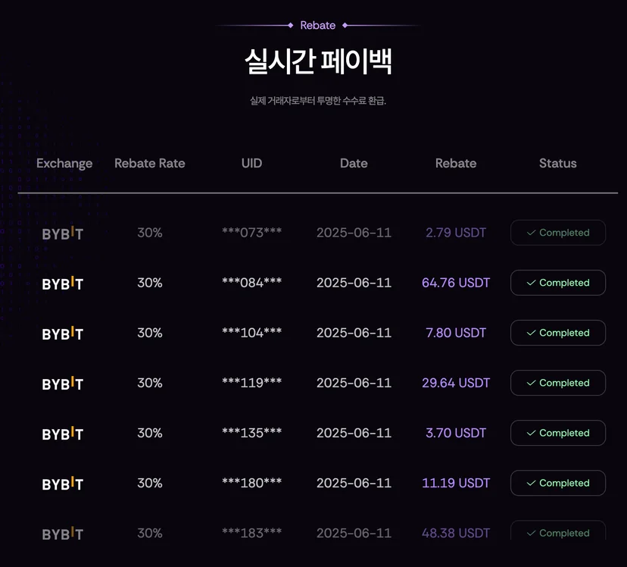This screenshot has height=567, width=627.
Task: Select the purple Rebate section label
Action: coord(318,25)
